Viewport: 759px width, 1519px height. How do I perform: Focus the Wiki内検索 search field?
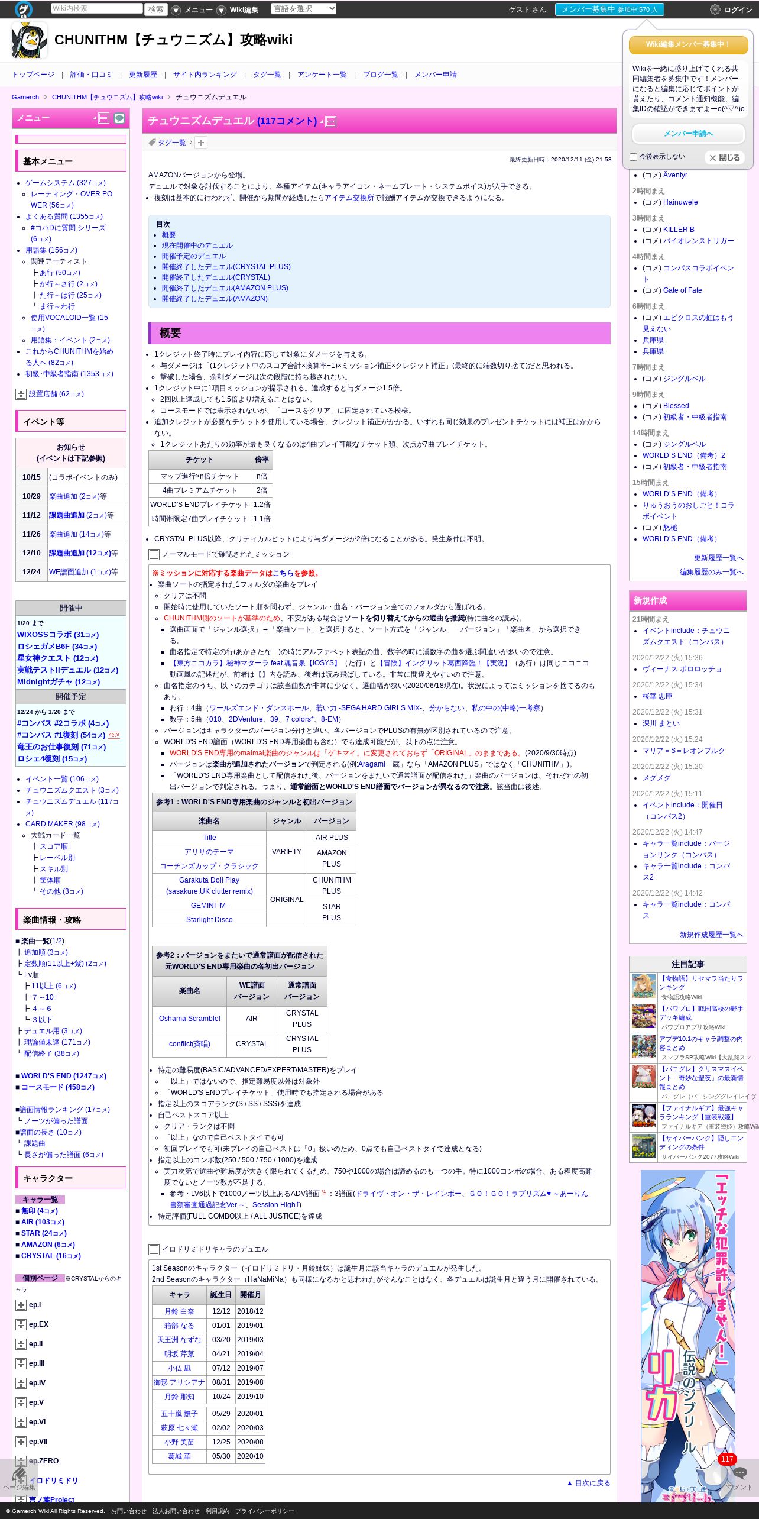[97, 8]
